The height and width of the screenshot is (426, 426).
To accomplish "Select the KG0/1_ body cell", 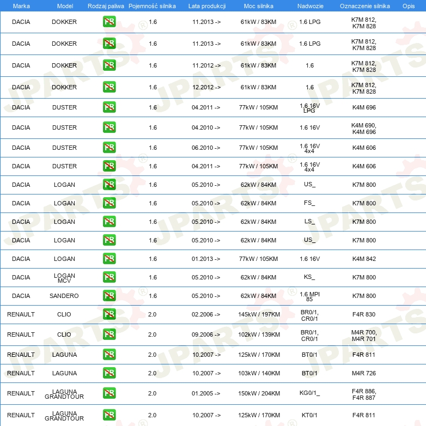I will pos(310,393).
